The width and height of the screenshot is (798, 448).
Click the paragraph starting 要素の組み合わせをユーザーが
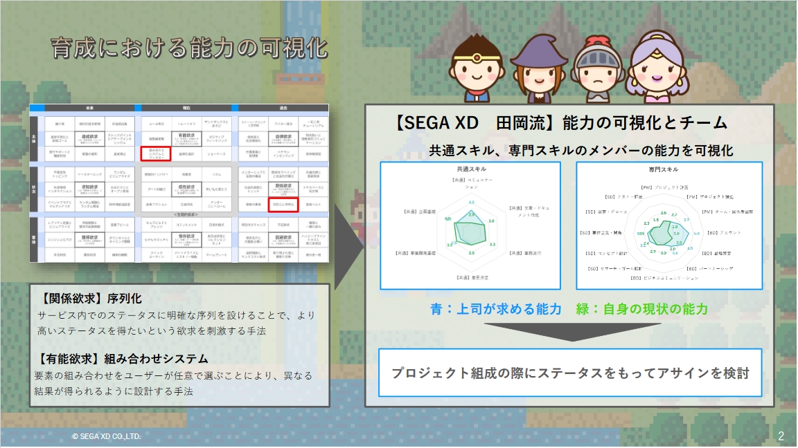pyautogui.click(x=174, y=384)
